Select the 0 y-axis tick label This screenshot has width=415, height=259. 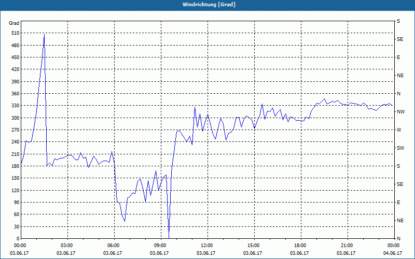18,239
